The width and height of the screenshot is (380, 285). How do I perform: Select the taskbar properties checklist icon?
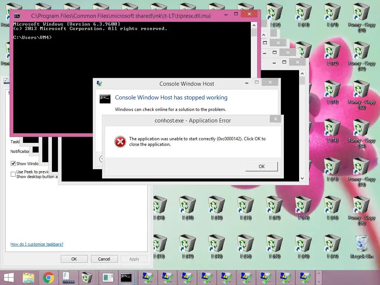coord(68,278)
